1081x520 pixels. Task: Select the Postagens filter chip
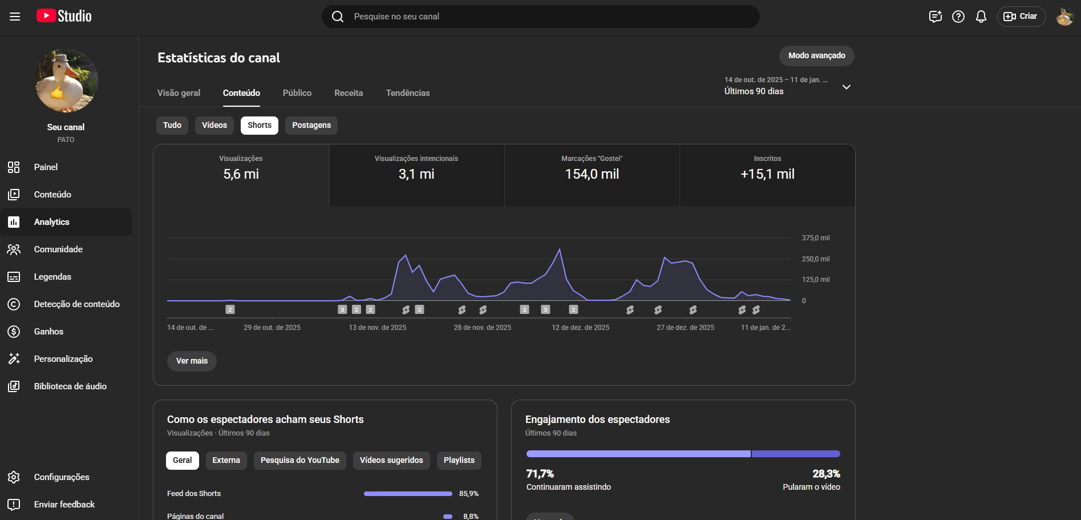[311, 126]
